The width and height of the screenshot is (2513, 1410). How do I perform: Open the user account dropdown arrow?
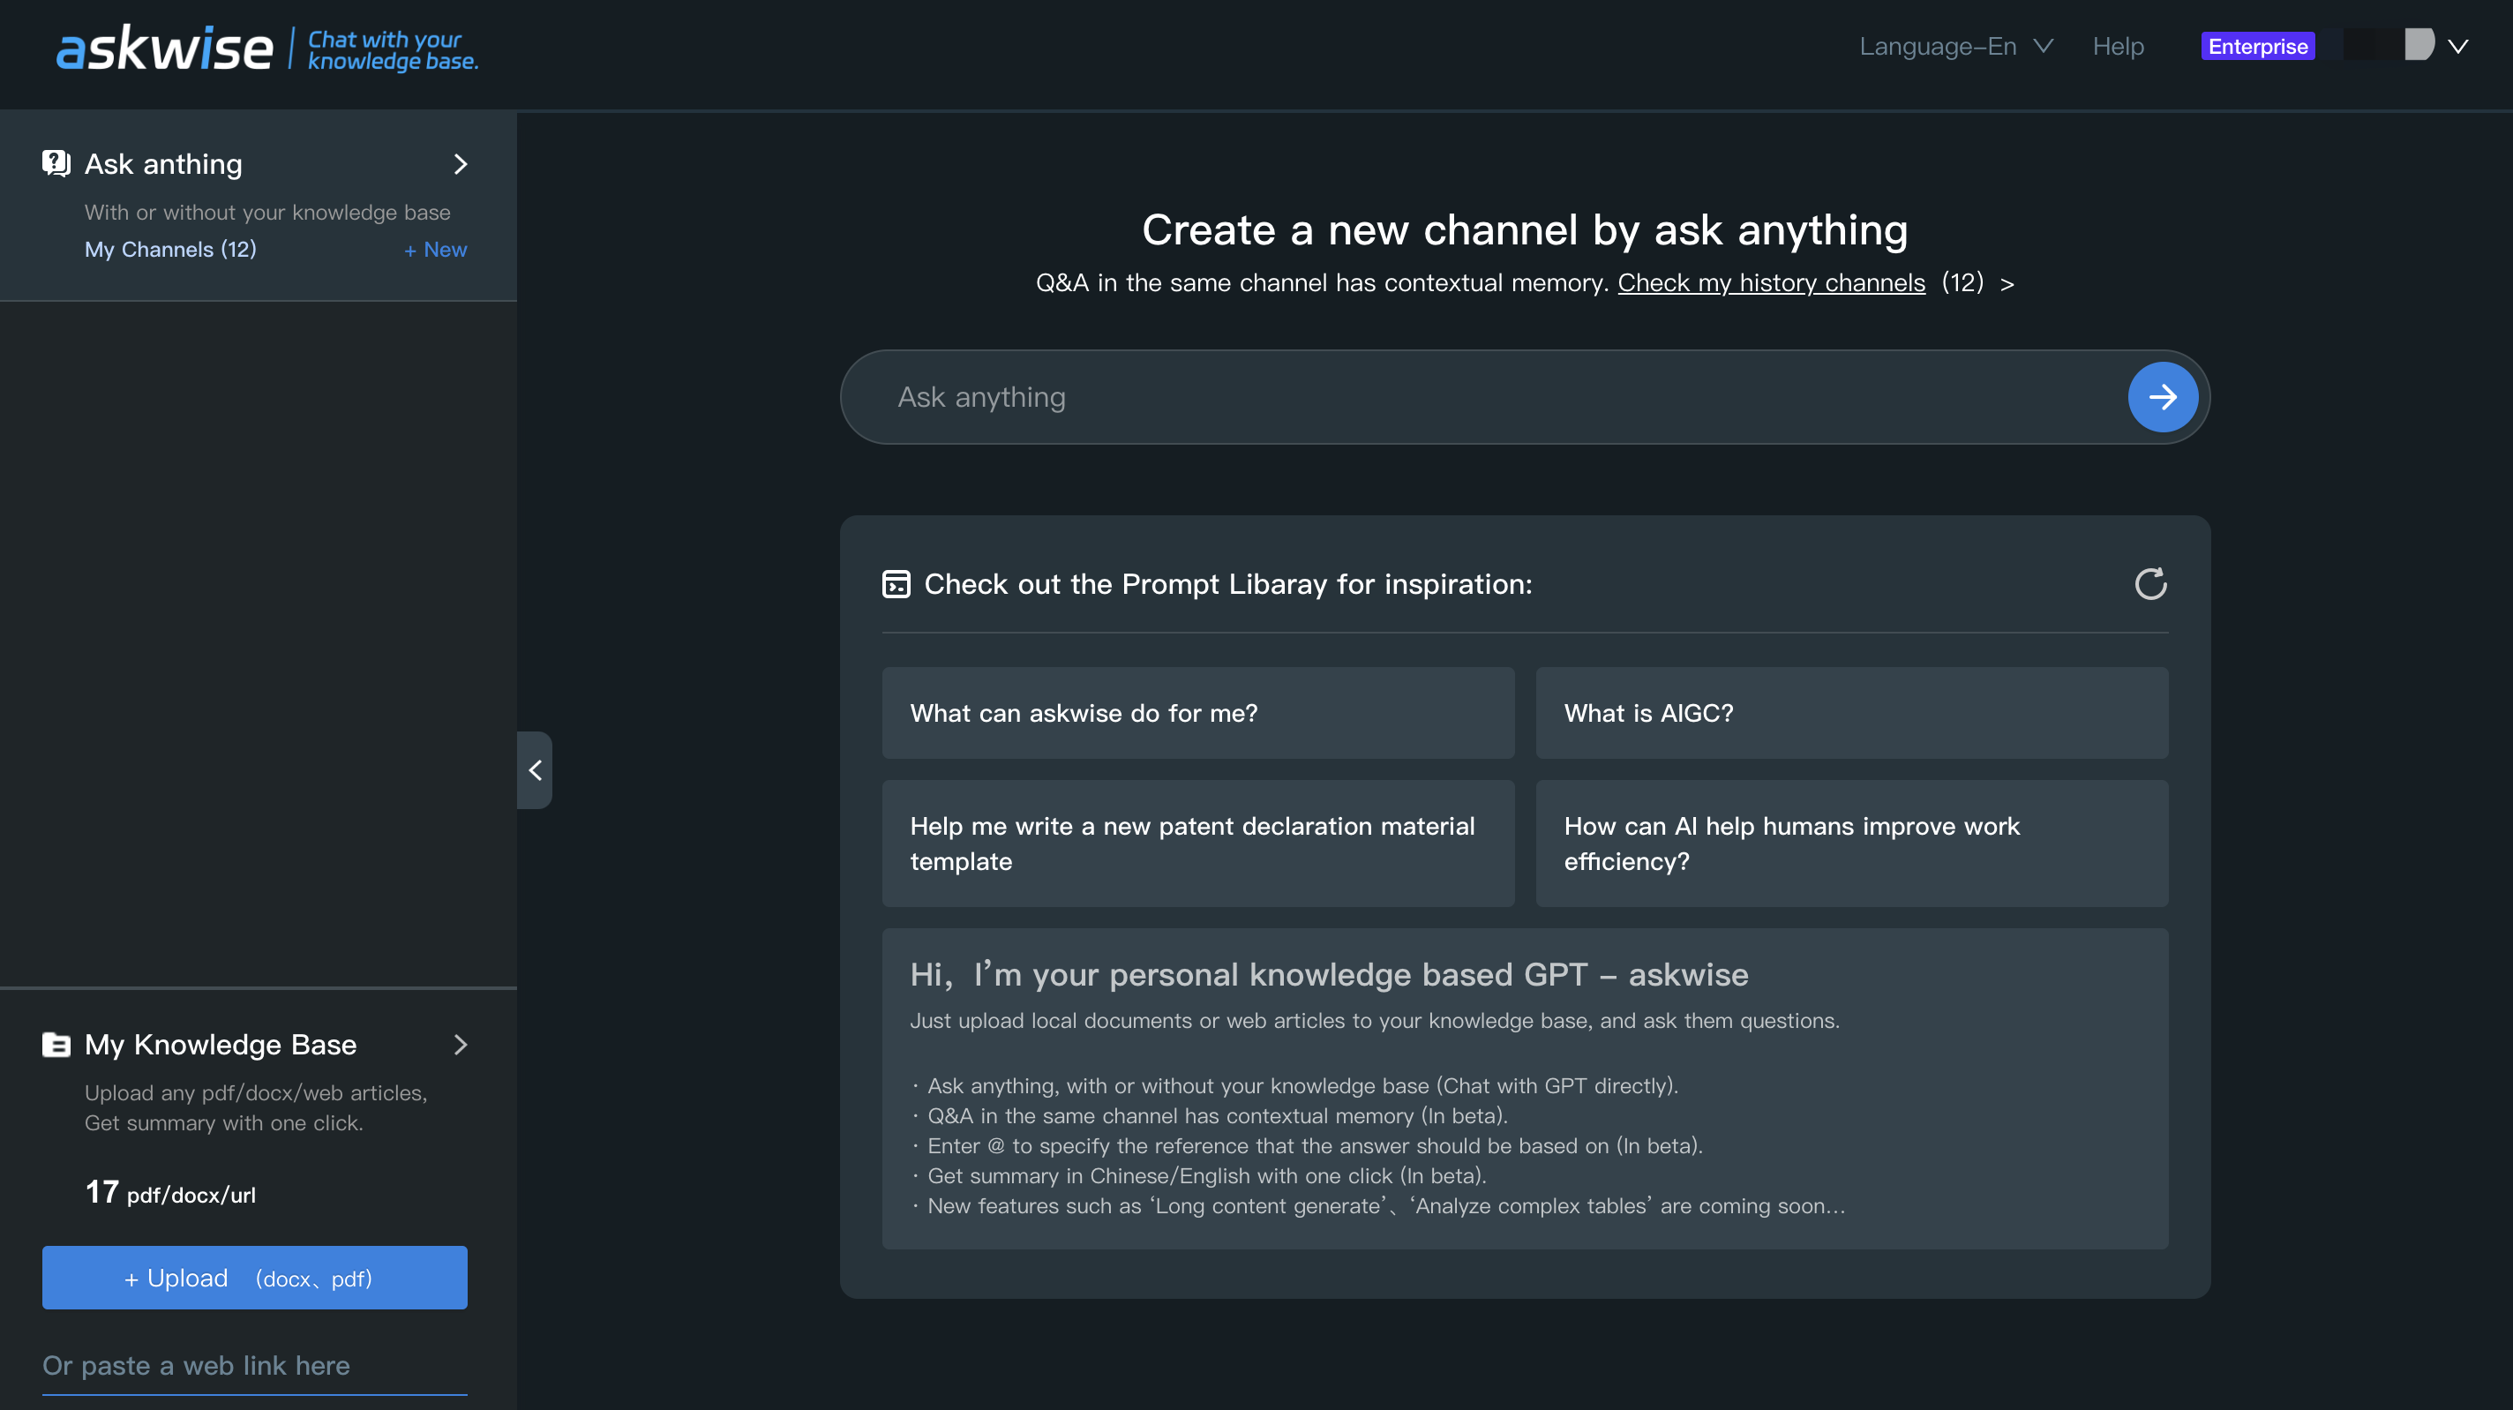[x=2457, y=46]
